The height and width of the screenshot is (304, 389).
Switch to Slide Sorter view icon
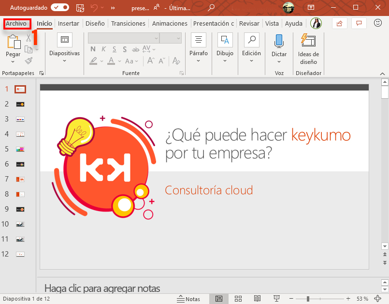coord(238,299)
